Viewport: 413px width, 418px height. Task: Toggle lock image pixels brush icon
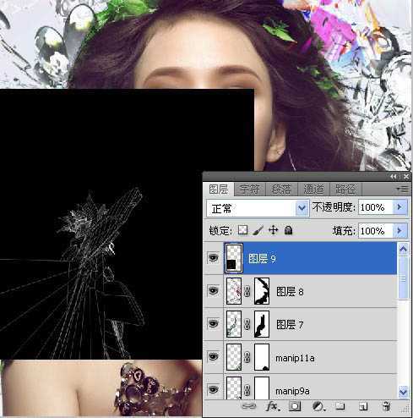(258, 230)
